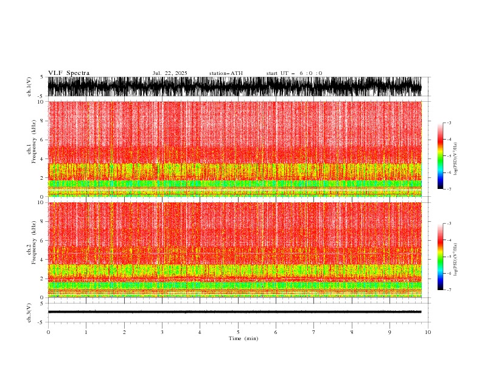Click time axis tick label '5'
Screen dimensions: 482x373
(x=238, y=332)
